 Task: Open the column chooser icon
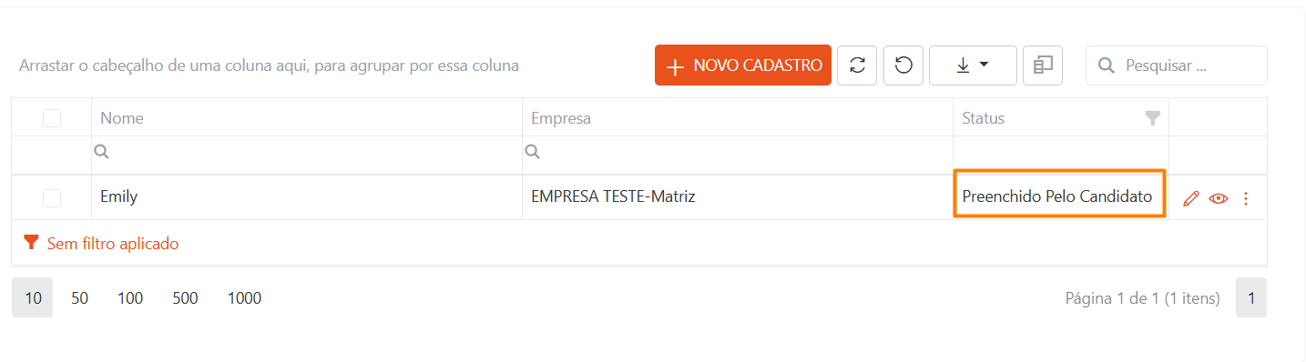[1043, 65]
